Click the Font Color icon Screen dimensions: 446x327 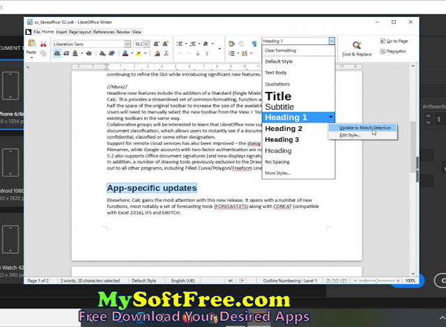click(125, 53)
